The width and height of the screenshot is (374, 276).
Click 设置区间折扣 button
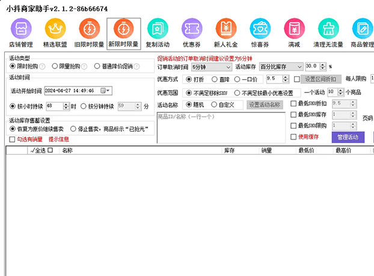point(320,79)
